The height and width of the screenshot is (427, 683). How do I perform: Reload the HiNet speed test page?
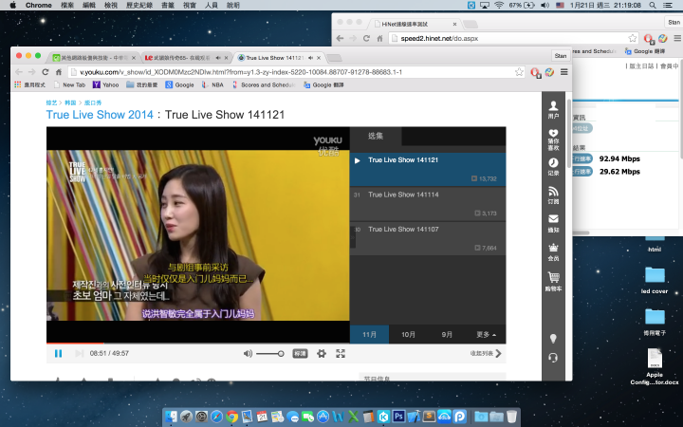[366, 38]
